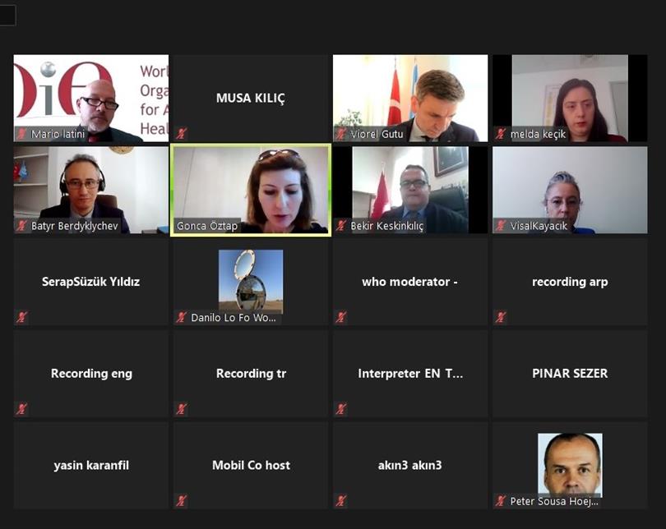Screen dimensions: 666x529
Task: Click muted mic icon beside Peter Sousa Hoej
Action: pos(501,500)
